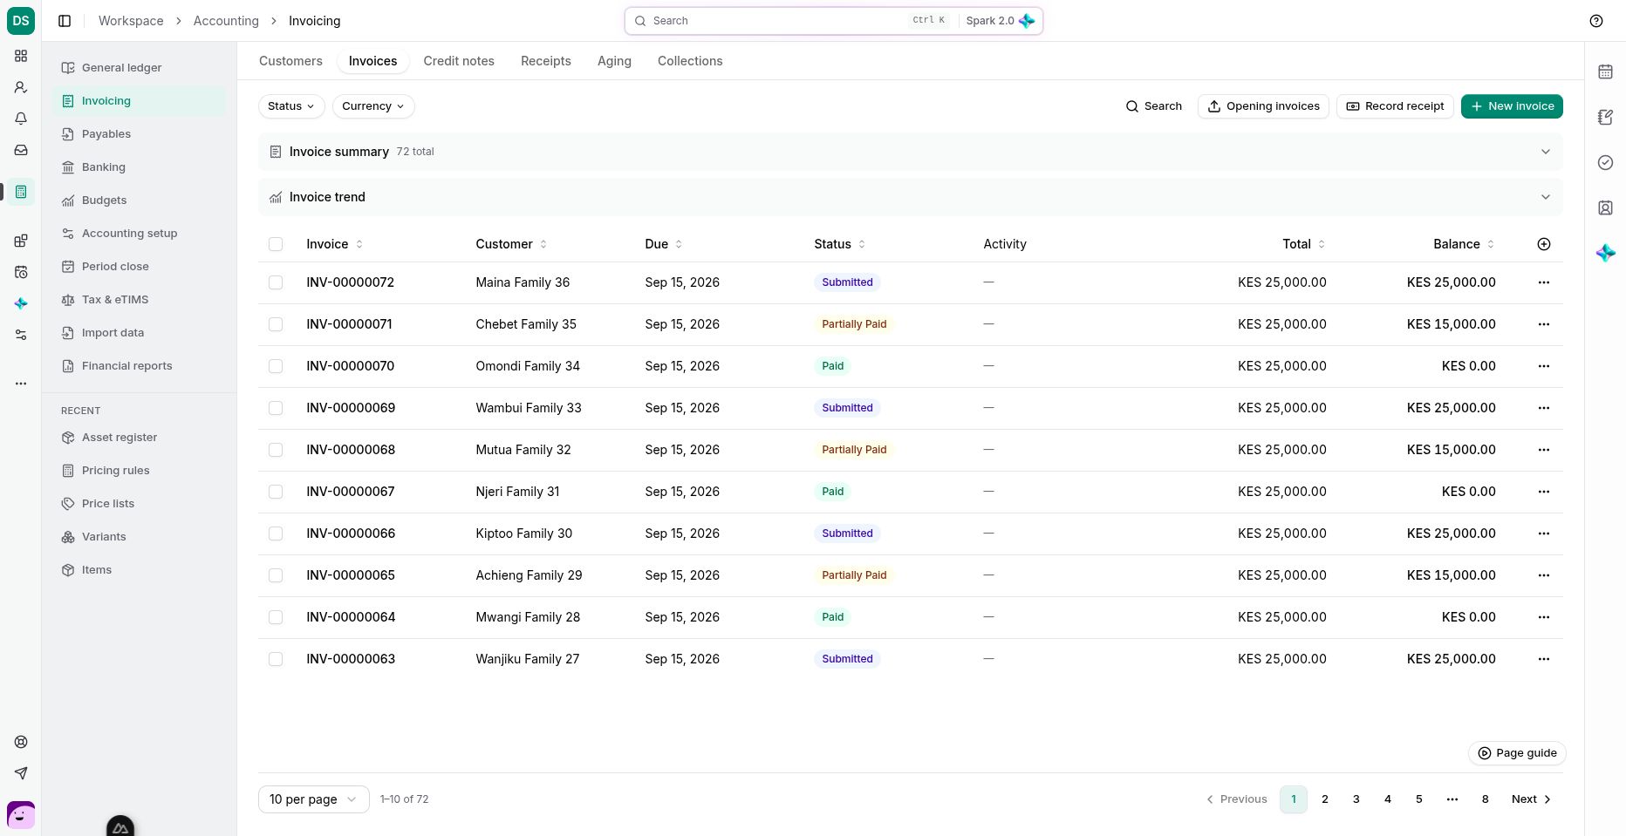Click Accounting in the breadcrumb
The width and height of the screenshot is (1626, 836).
(226, 21)
